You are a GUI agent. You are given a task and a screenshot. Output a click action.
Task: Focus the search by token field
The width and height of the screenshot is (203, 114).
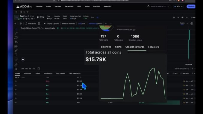(159, 6)
